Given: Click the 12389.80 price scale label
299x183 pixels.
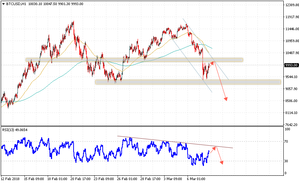Looking at the screenshot, I should click(292, 5).
